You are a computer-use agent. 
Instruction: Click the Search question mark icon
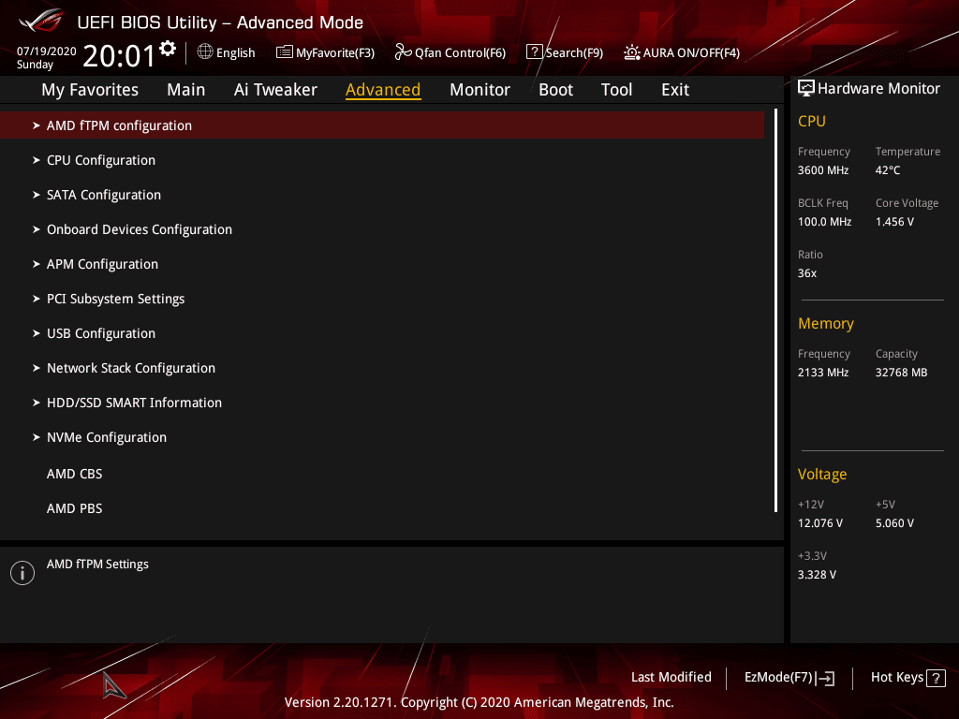[534, 52]
